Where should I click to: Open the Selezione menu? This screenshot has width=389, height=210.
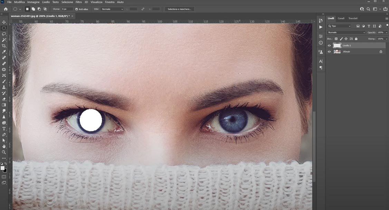(67, 2)
